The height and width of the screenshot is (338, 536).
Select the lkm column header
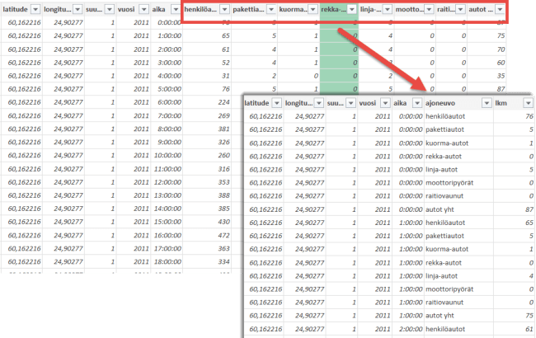500,105
